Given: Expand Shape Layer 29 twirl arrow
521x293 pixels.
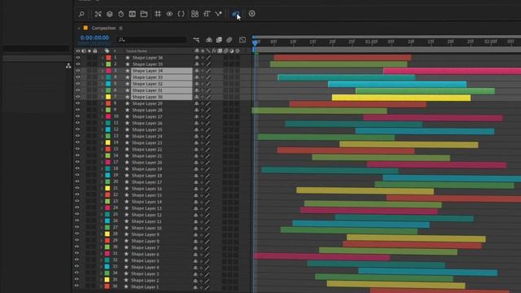Looking at the screenshot, I should click(x=103, y=103).
